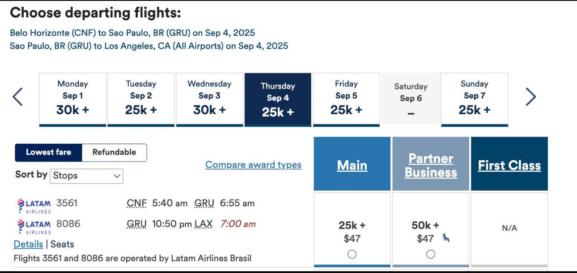Open the Compare award types link
The height and width of the screenshot is (273, 577).
[x=253, y=165]
